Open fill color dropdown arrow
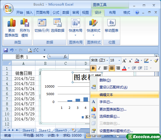 point(141,60)
